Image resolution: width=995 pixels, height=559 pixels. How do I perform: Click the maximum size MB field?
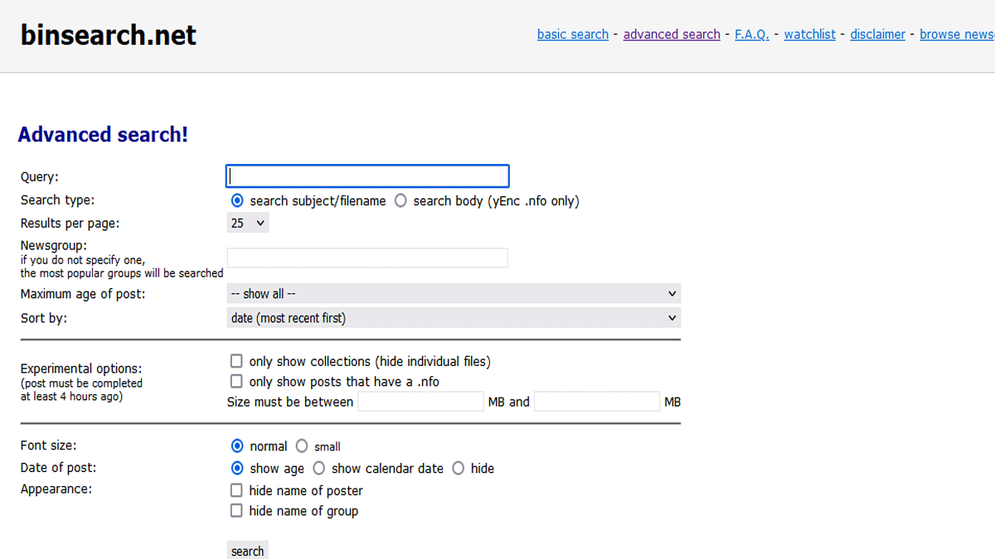[597, 402]
